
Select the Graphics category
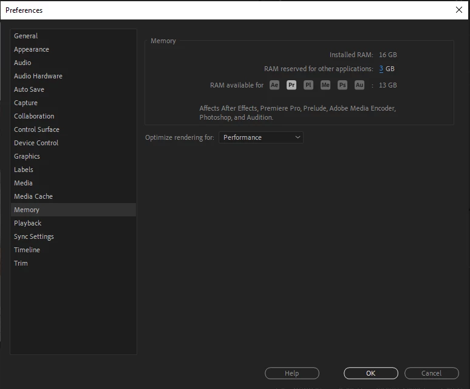73,156
